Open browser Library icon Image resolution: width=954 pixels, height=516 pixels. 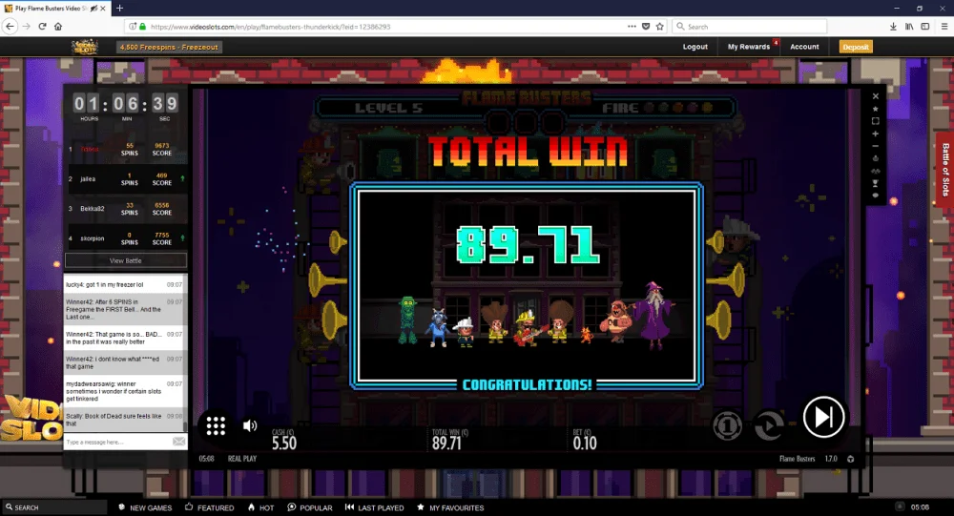909,26
